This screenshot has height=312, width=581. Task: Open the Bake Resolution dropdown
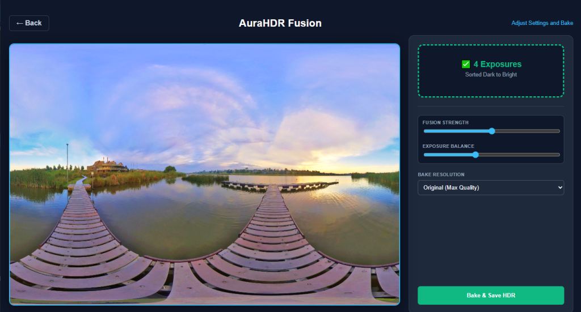pyautogui.click(x=491, y=187)
